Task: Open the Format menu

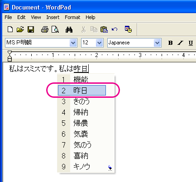Action: (x=72, y=17)
